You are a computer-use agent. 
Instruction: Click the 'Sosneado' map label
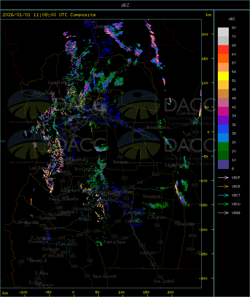point(48,218)
